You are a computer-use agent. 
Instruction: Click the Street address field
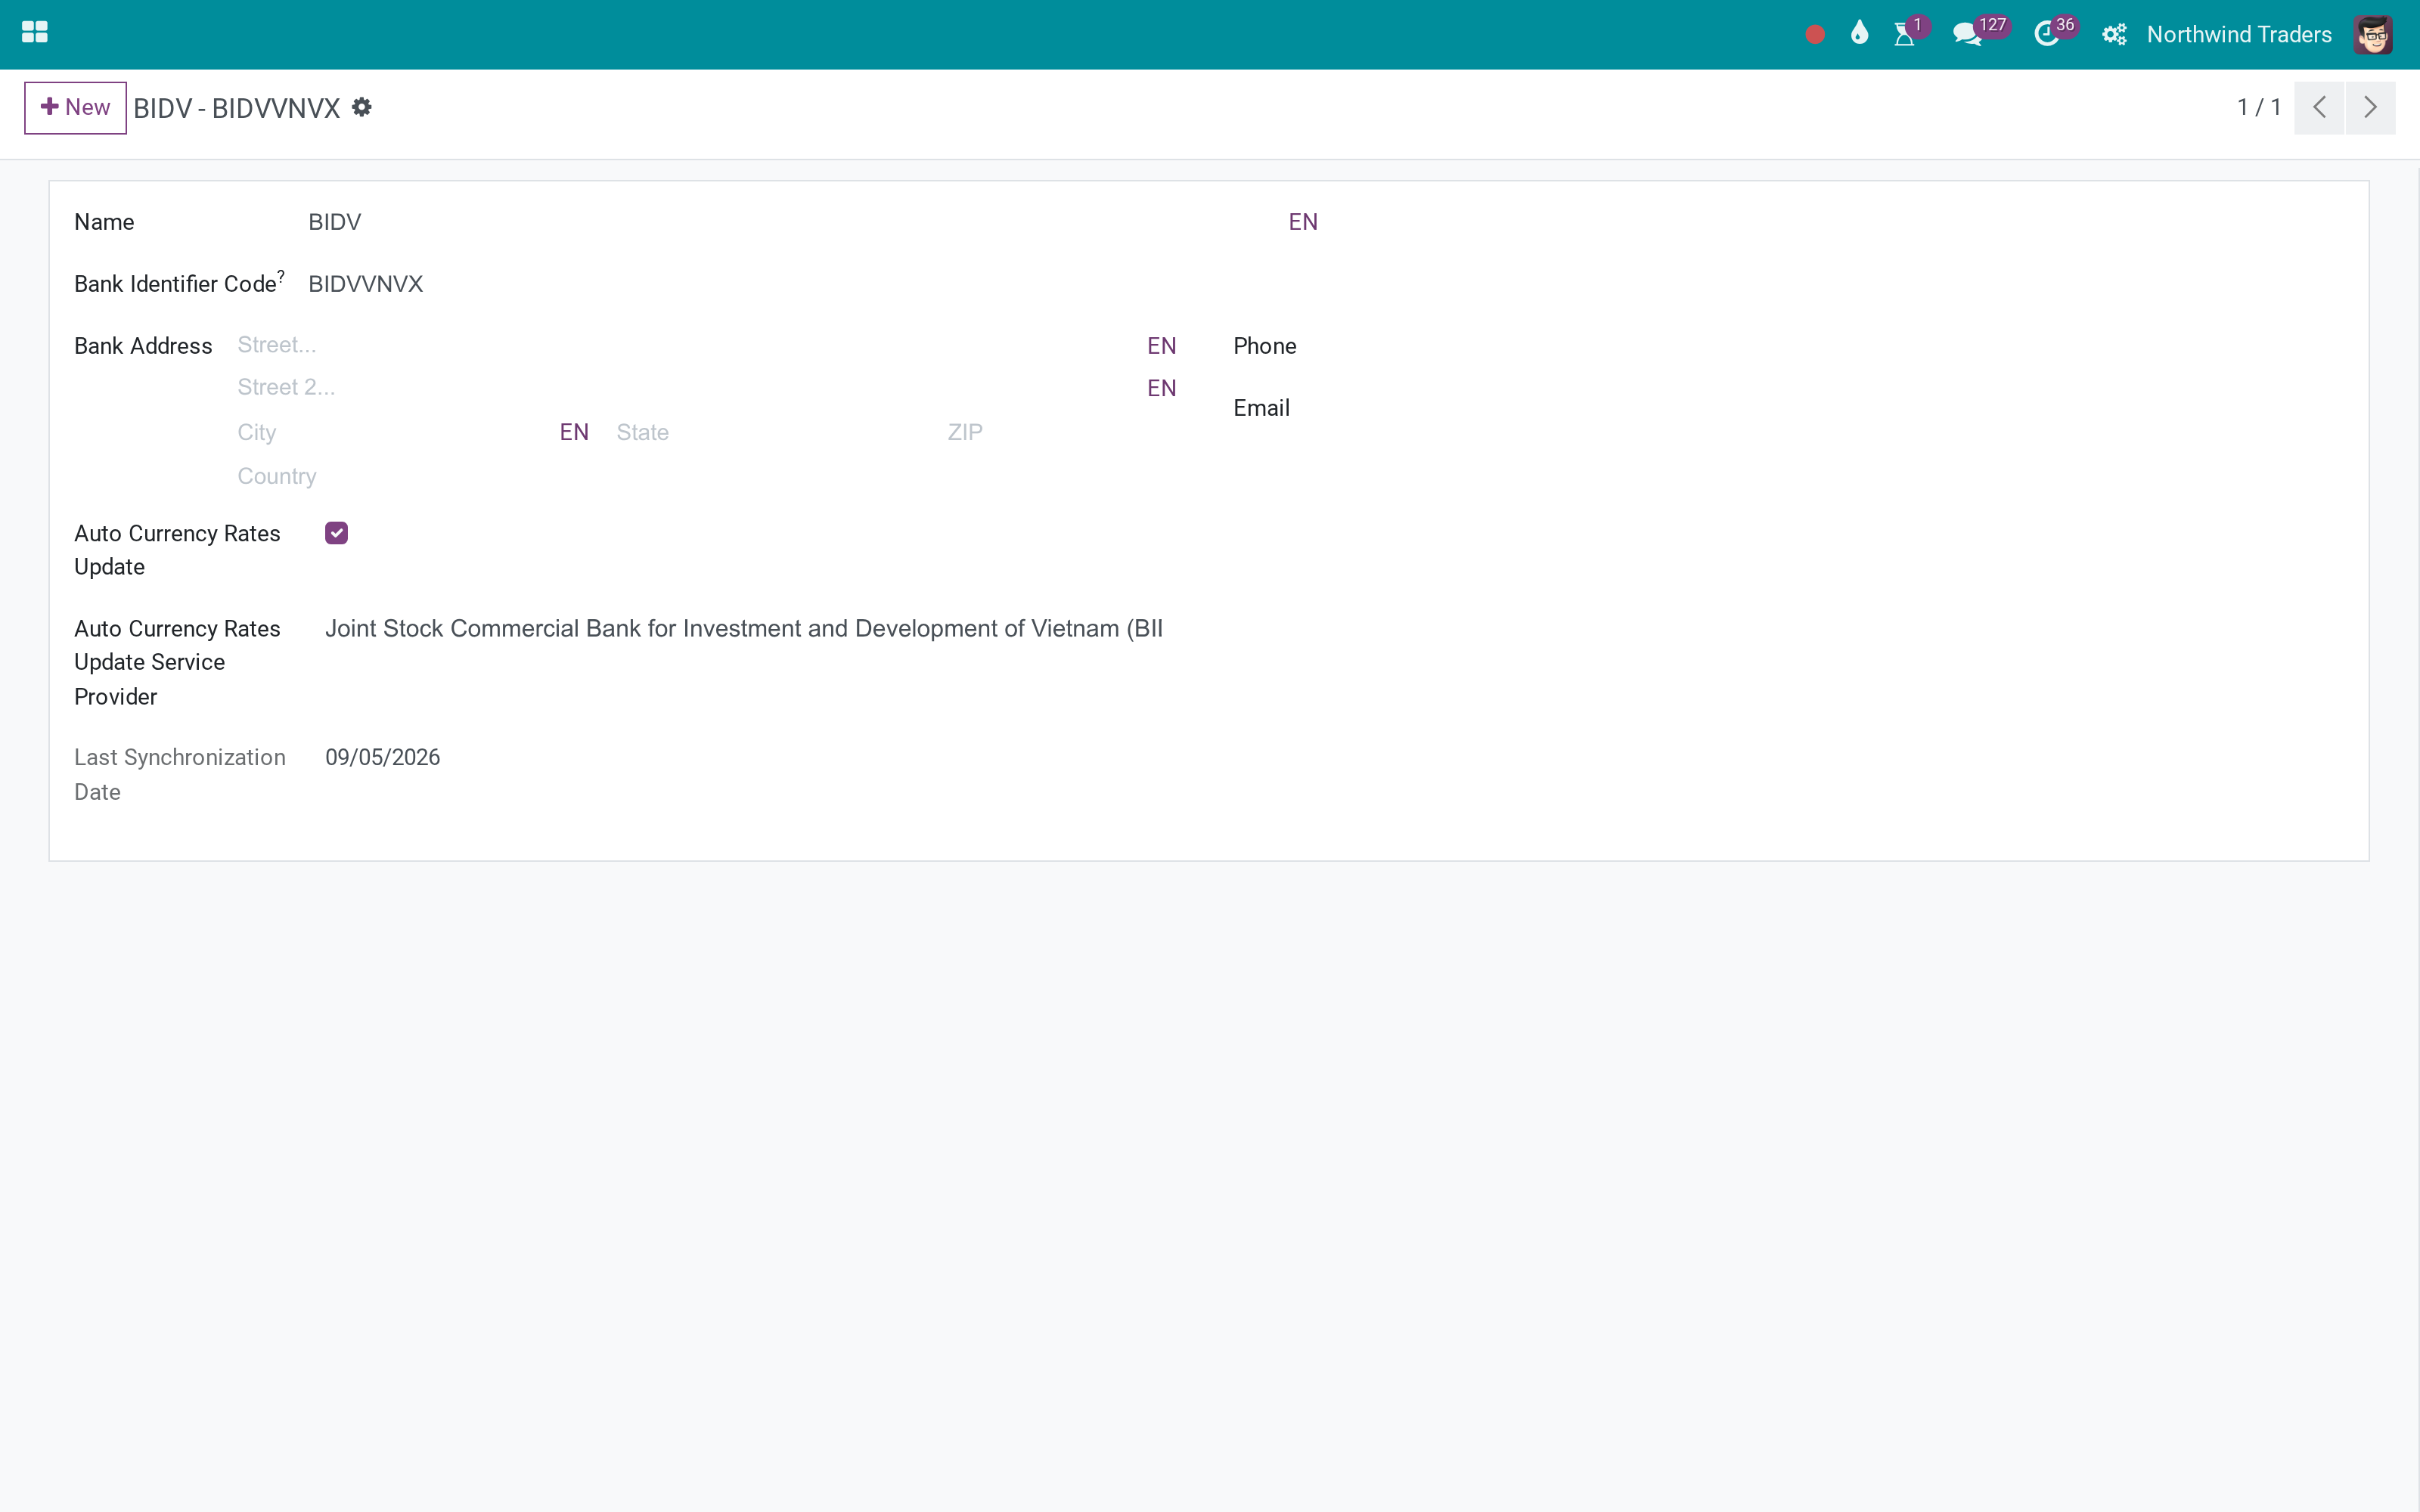pyautogui.click(x=689, y=345)
